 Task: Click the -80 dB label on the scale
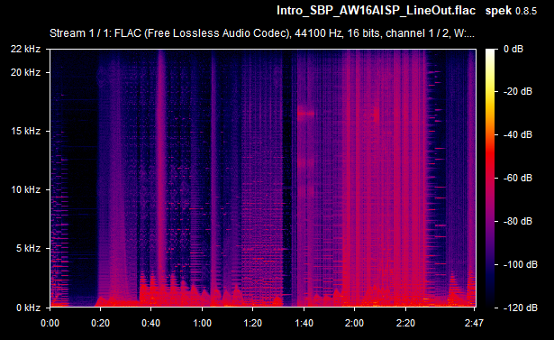pos(518,222)
